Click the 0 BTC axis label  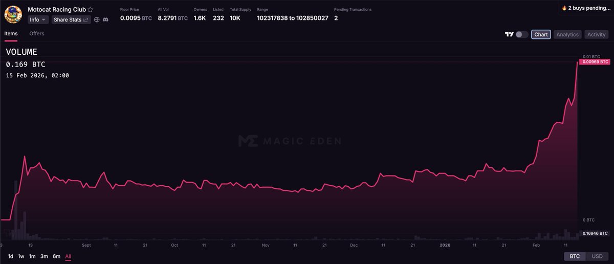588,220
